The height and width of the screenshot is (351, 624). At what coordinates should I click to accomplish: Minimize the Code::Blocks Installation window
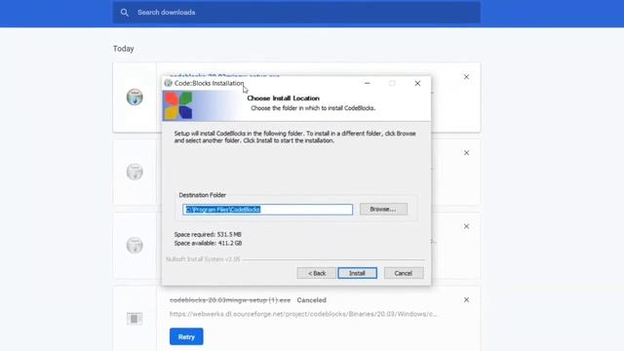pos(367,83)
